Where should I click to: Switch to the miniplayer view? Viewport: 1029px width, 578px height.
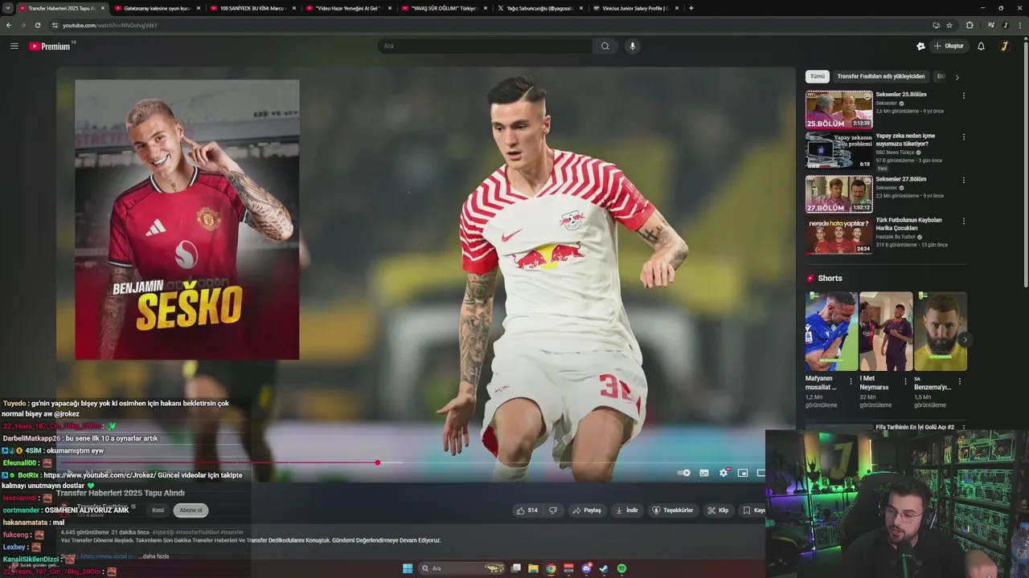click(x=743, y=473)
